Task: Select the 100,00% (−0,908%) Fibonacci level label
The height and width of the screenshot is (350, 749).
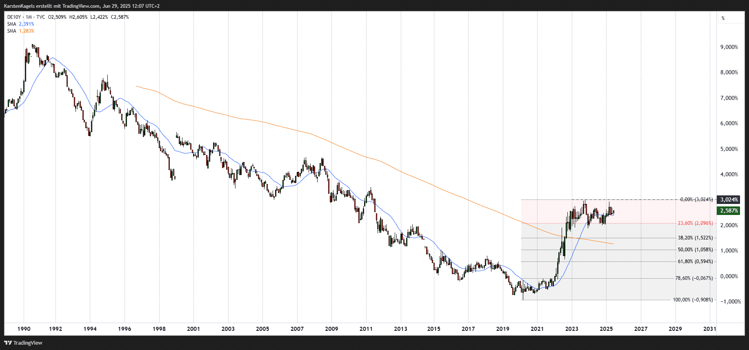Action: click(x=693, y=300)
